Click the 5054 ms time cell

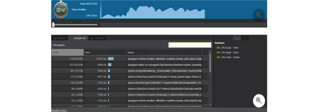click(105, 70)
